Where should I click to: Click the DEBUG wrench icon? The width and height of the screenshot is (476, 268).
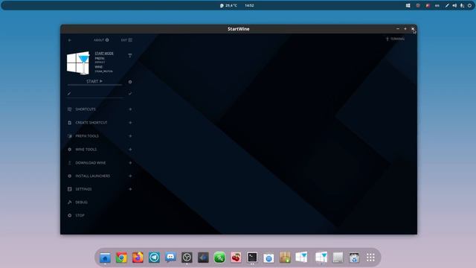click(x=69, y=202)
